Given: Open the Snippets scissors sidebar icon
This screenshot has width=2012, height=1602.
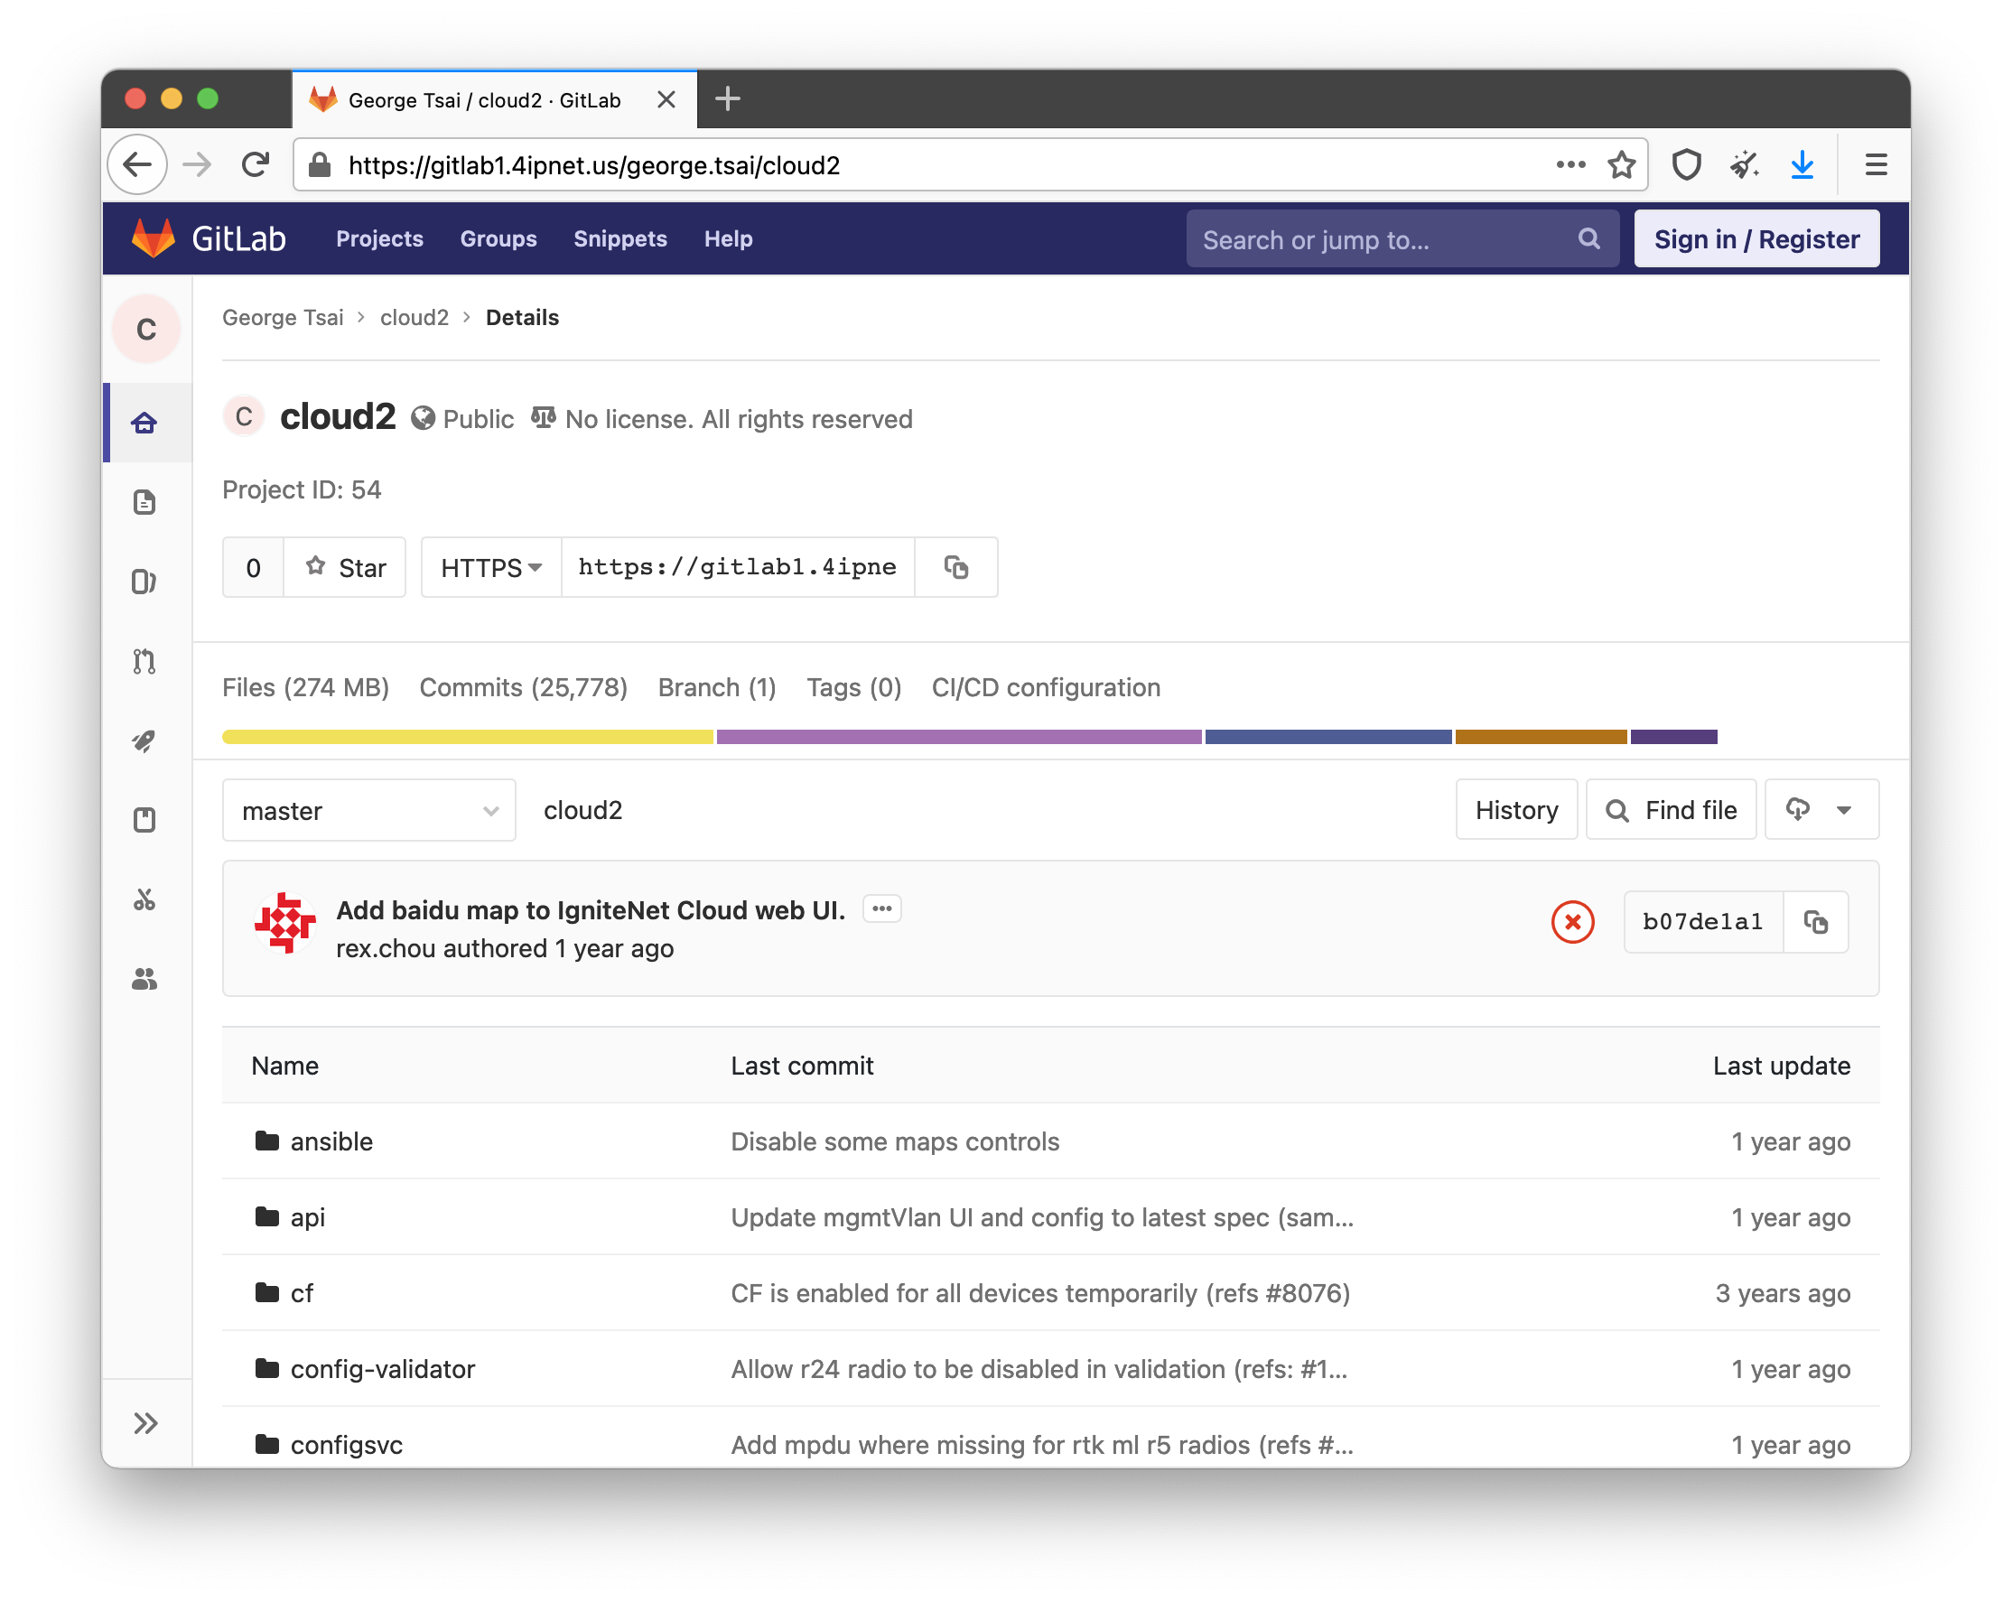Looking at the screenshot, I should pyautogui.click(x=144, y=899).
